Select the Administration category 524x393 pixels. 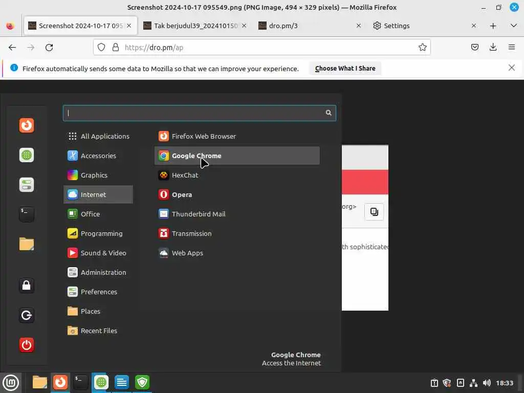(98, 272)
